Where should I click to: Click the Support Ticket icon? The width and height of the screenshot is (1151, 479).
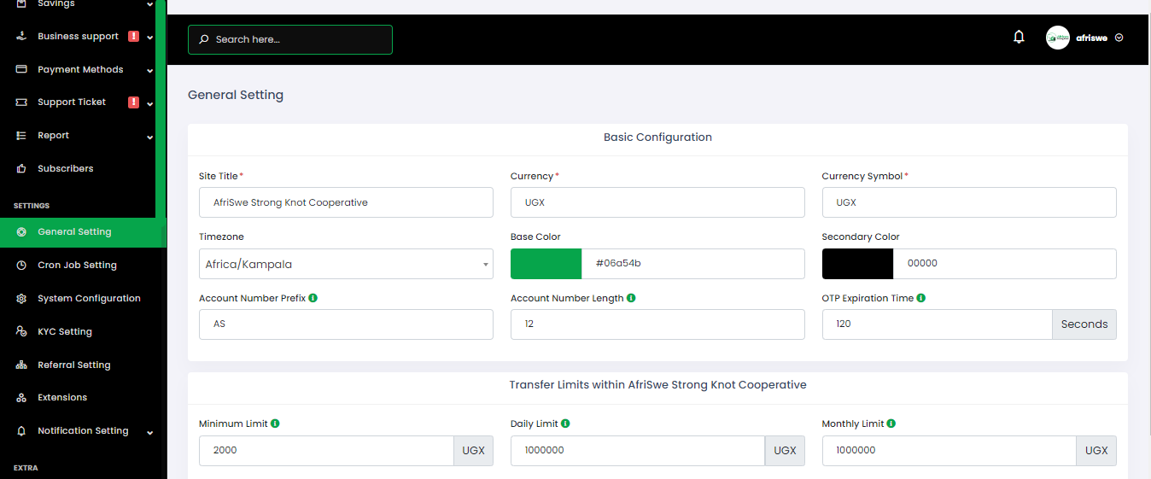pos(21,102)
